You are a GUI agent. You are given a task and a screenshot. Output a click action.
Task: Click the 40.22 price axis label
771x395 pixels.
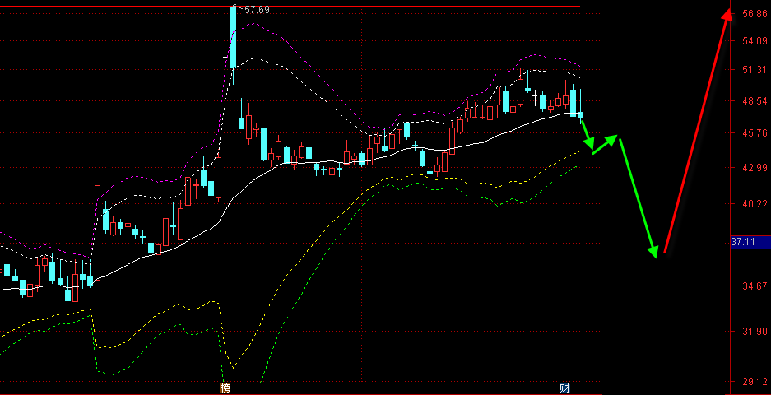click(x=755, y=203)
